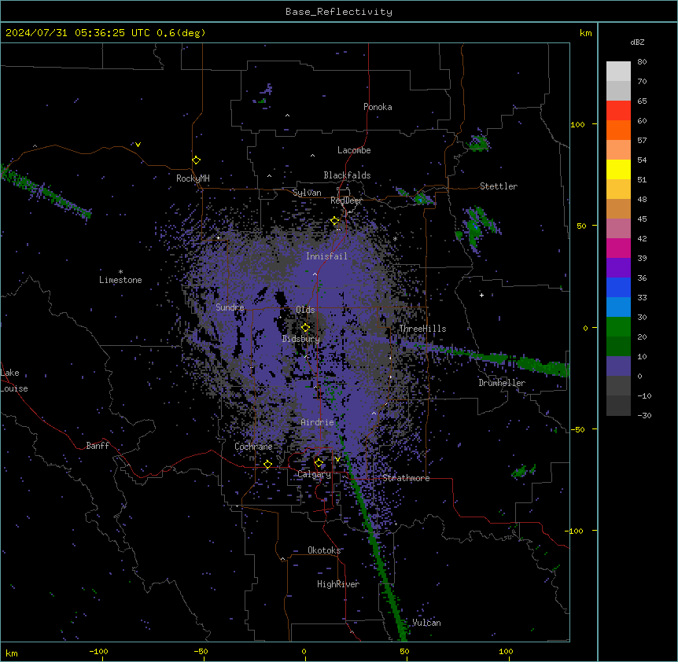The width and height of the screenshot is (678, 662).
Task: Click the Cochrane label
Action: coord(253,447)
